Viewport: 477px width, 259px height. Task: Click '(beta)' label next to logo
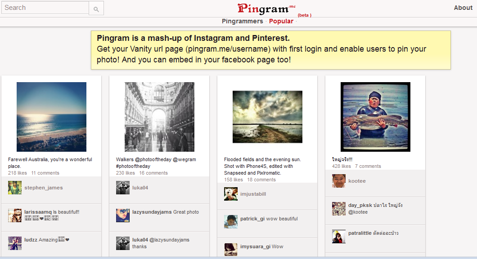(x=305, y=15)
